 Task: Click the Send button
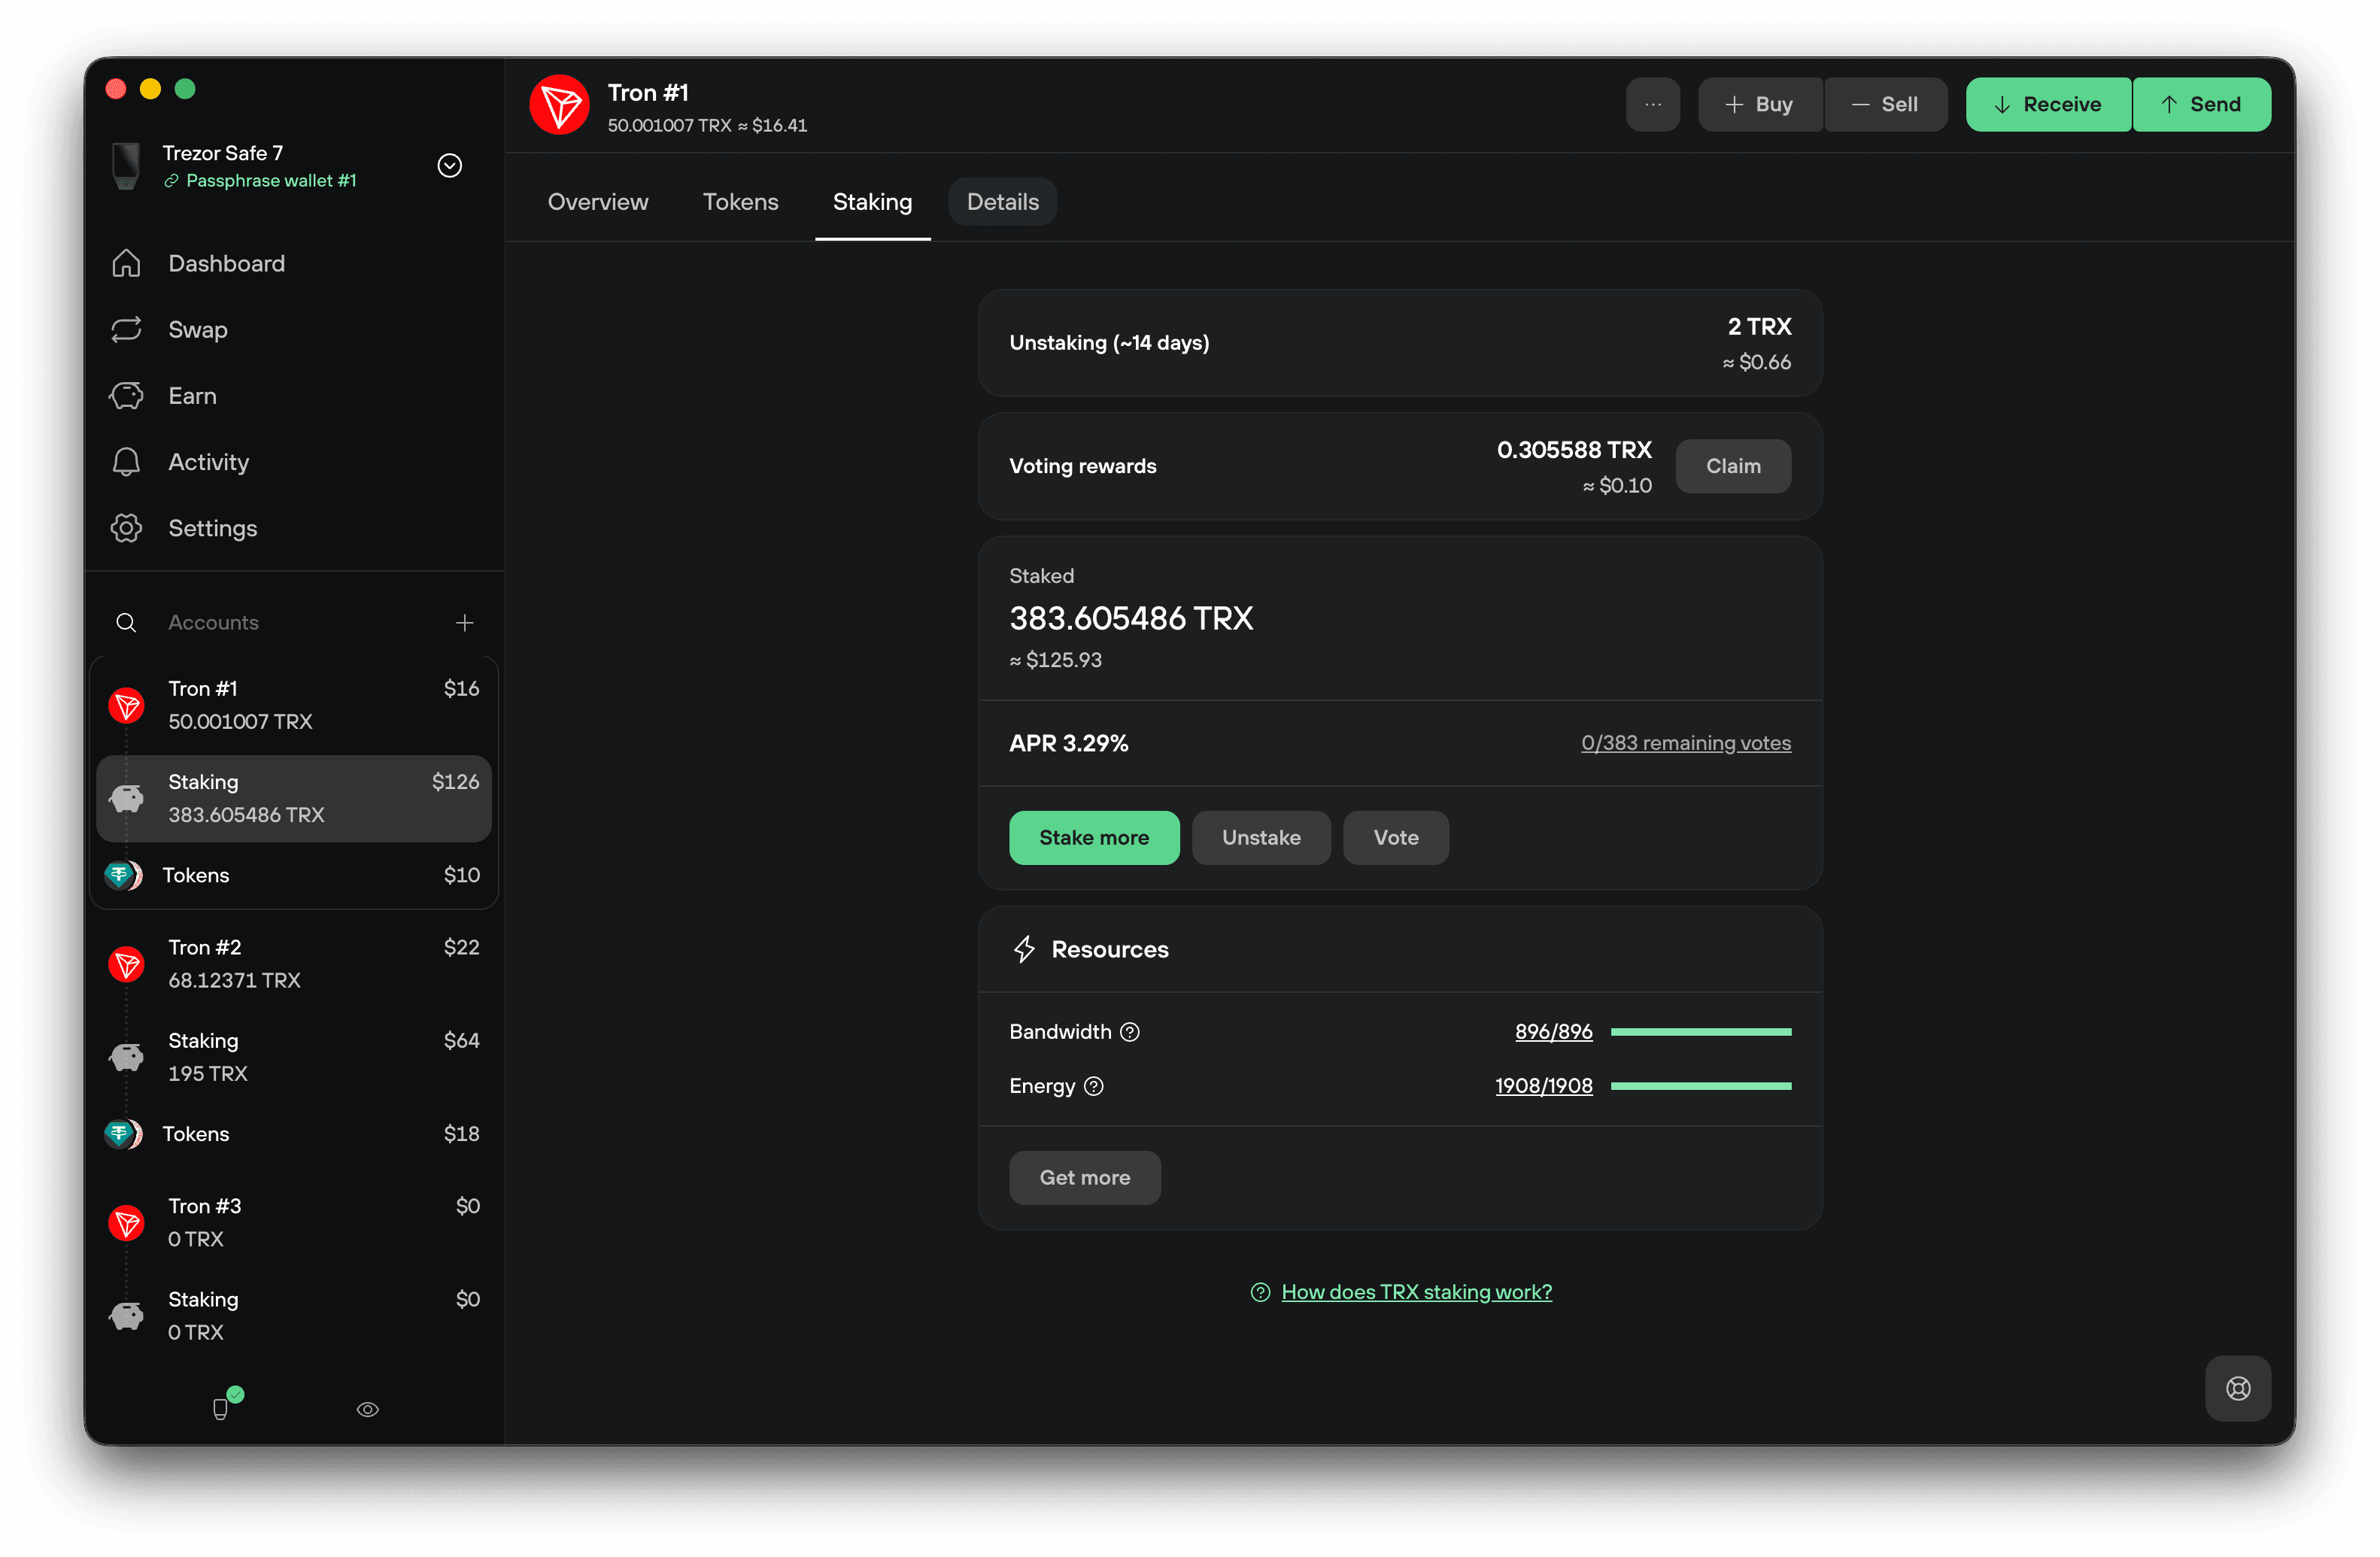(x=2202, y=104)
